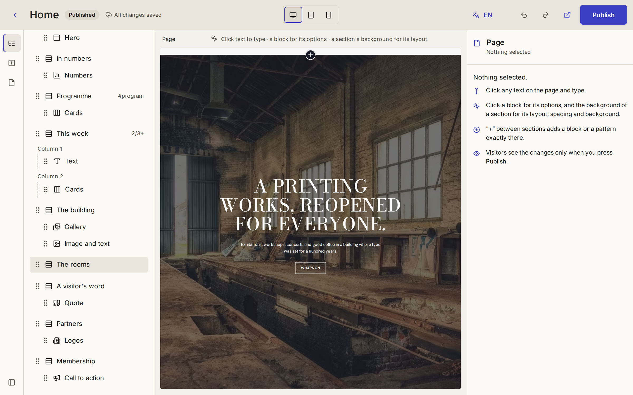The height and width of the screenshot is (395, 633).
Task: Switch to mobile phone preview mode
Action: (328, 15)
